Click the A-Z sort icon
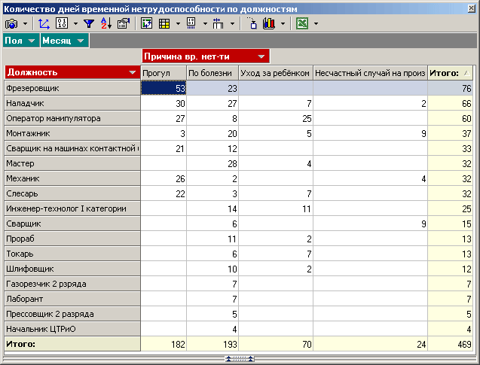Screen dimensions: 480x365 pos(106,23)
